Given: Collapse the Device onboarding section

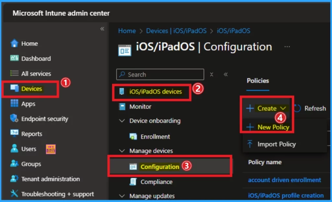Looking at the screenshot, I should click(x=122, y=121).
